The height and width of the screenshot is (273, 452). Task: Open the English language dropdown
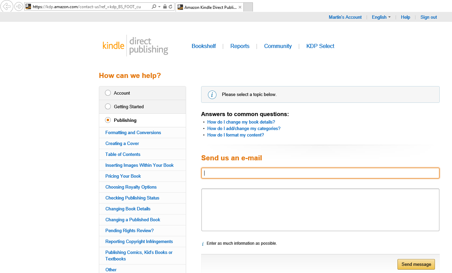[x=381, y=17]
